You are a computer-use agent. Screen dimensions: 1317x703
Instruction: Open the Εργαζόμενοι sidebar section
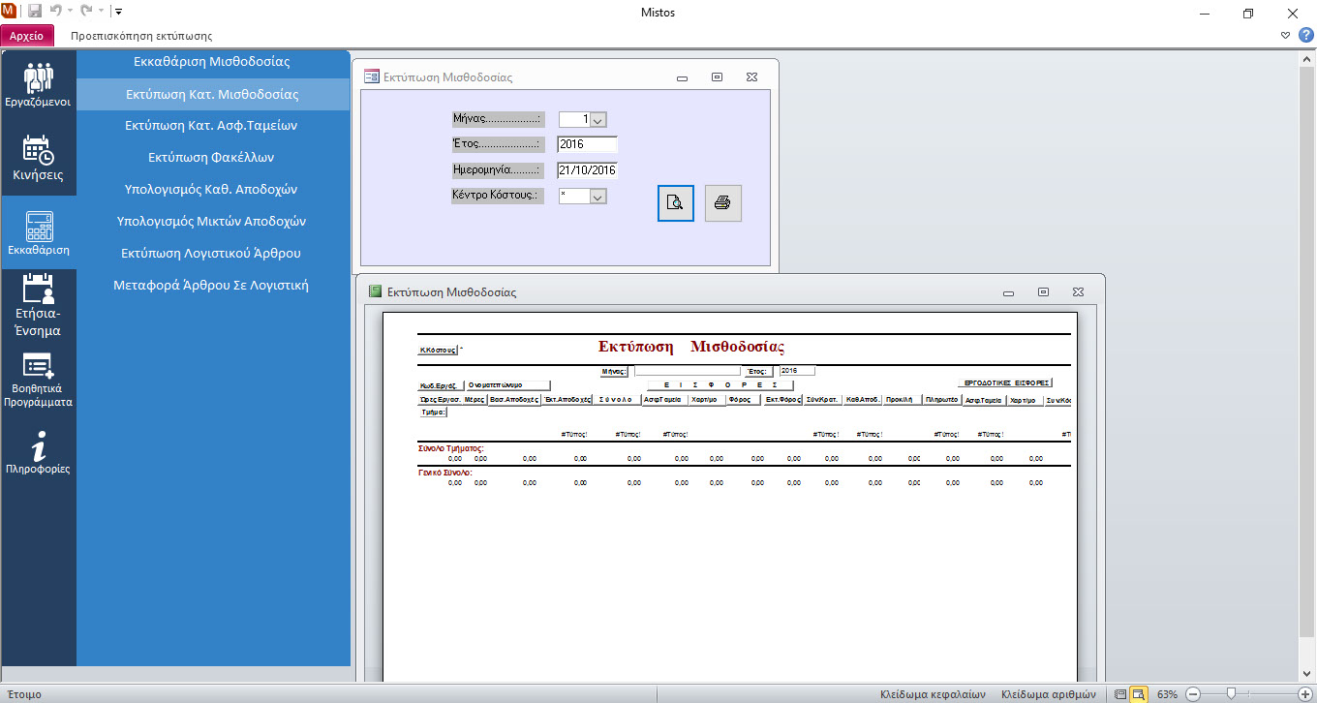coord(38,86)
